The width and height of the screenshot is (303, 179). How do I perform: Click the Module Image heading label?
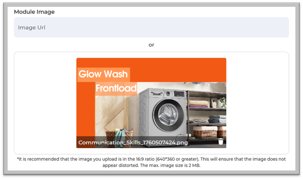pos(34,12)
